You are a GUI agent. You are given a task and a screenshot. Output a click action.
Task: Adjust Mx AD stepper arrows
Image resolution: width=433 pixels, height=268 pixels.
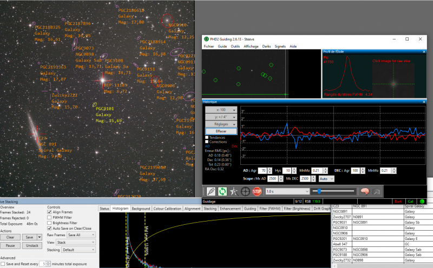point(281,179)
